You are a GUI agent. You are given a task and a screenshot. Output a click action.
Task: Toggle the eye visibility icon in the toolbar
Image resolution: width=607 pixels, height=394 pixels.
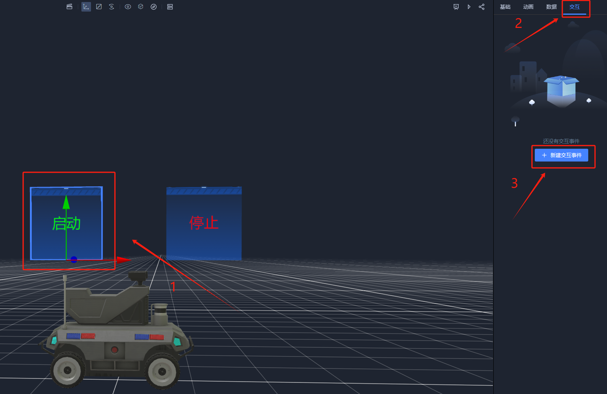[128, 7]
